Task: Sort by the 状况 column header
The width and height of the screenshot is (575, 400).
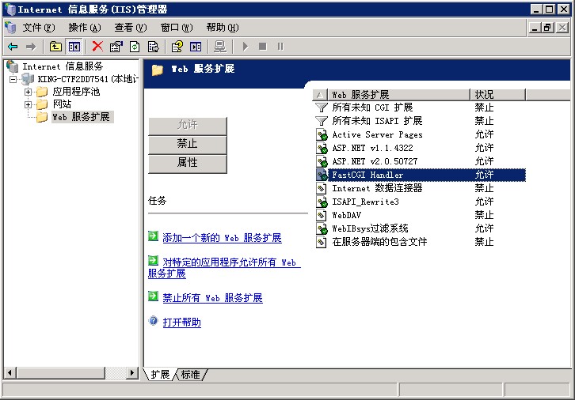Action: [x=497, y=94]
